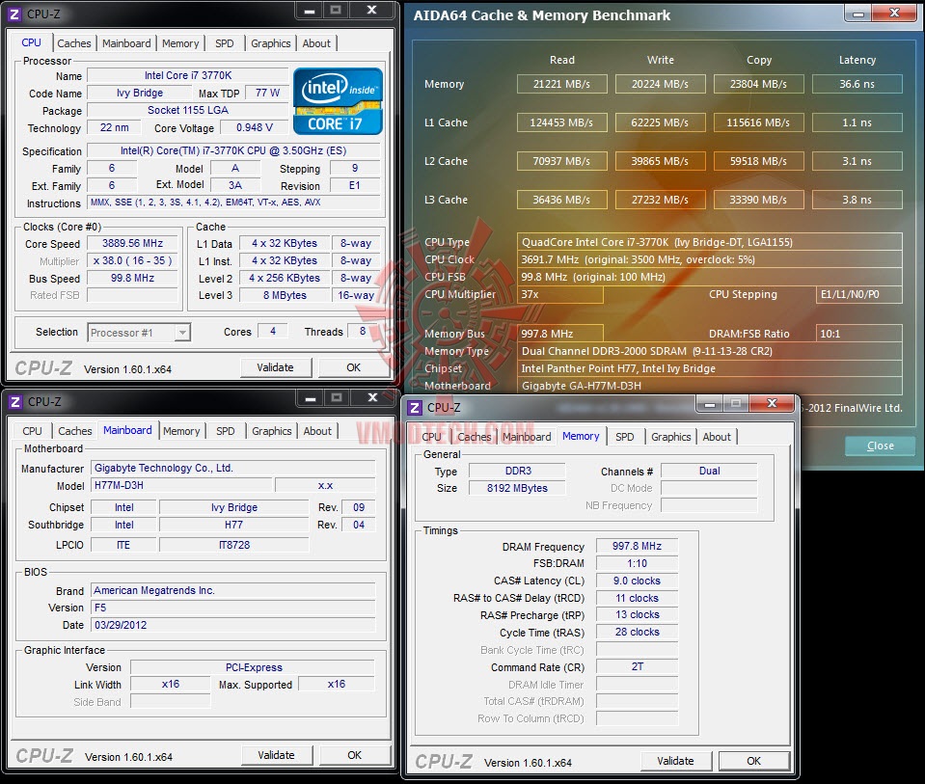Click the memory Size 8192 MBytes value

coord(517,488)
